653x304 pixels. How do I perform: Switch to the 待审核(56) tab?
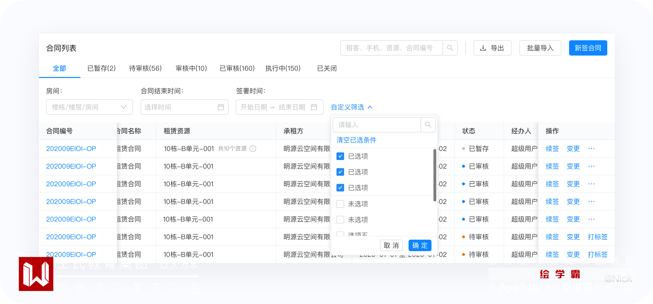click(x=145, y=68)
